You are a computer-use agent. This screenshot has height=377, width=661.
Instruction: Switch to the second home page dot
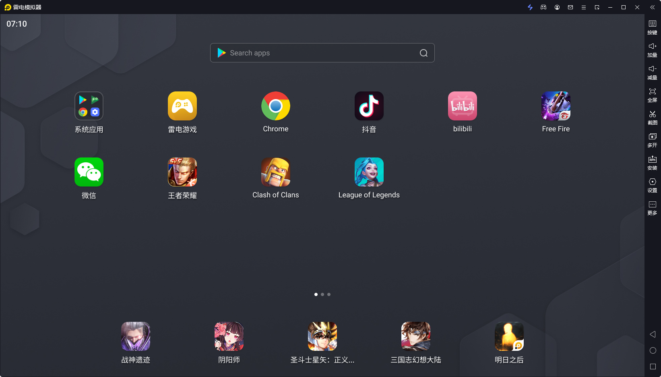tap(322, 294)
